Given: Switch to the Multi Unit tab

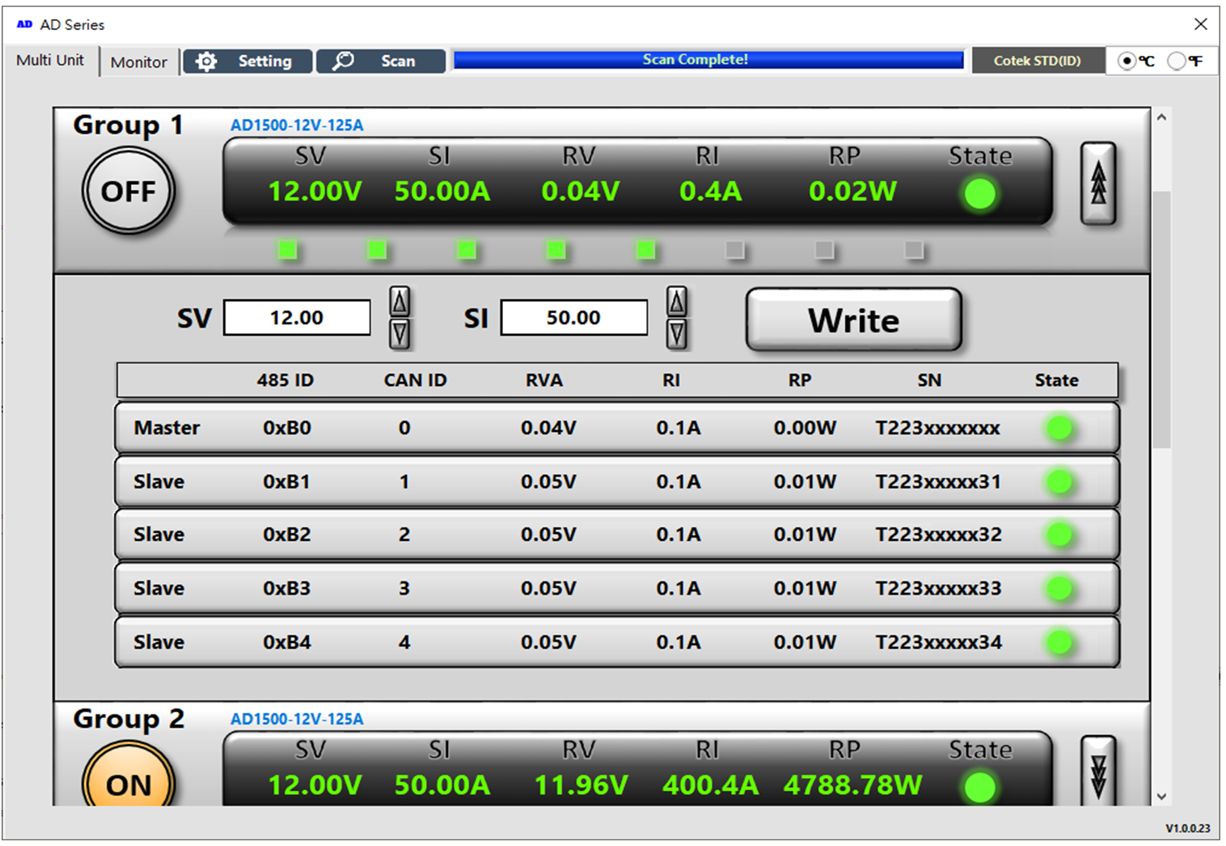Looking at the screenshot, I should point(50,61).
